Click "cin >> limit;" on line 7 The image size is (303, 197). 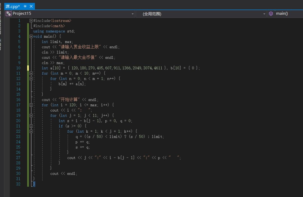pyautogui.click(x=55, y=52)
